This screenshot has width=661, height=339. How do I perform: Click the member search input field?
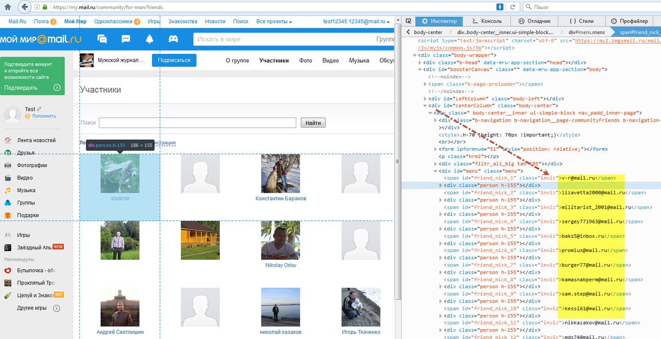click(197, 123)
